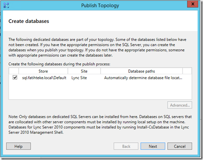Uncheck the sql.fatihteke.local\Default database checkbox

(15, 77)
